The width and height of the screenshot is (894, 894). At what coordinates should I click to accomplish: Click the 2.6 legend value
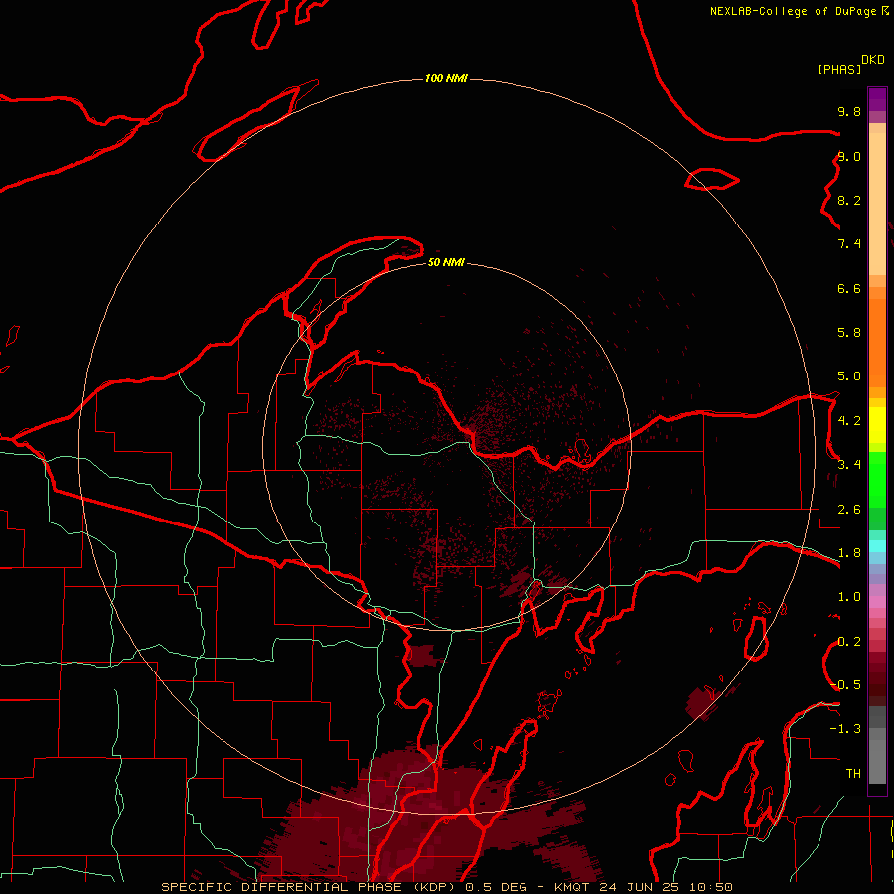coord(849,510)
